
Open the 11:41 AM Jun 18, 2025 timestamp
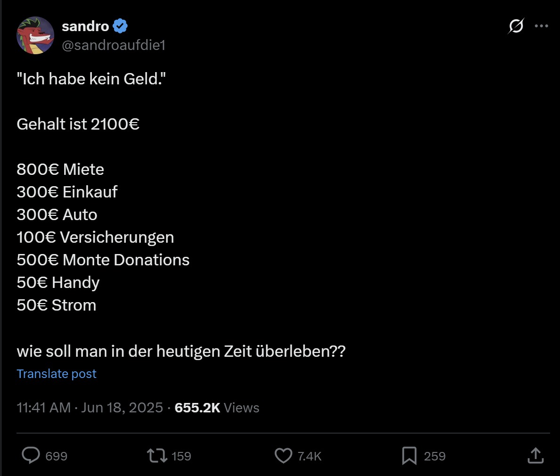click(90, 408)
